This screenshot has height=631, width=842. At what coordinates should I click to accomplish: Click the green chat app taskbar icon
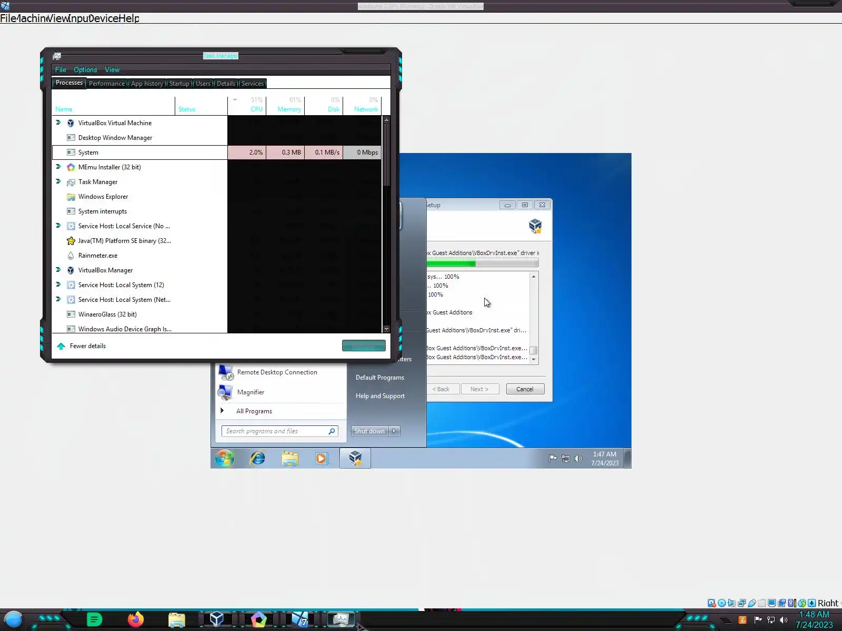point(94,619)
